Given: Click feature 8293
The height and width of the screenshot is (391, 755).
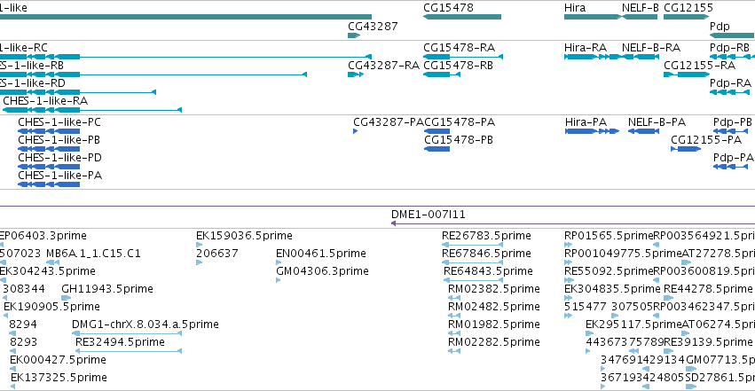Looking at the screenshot, I should click(x=12, y=352).
